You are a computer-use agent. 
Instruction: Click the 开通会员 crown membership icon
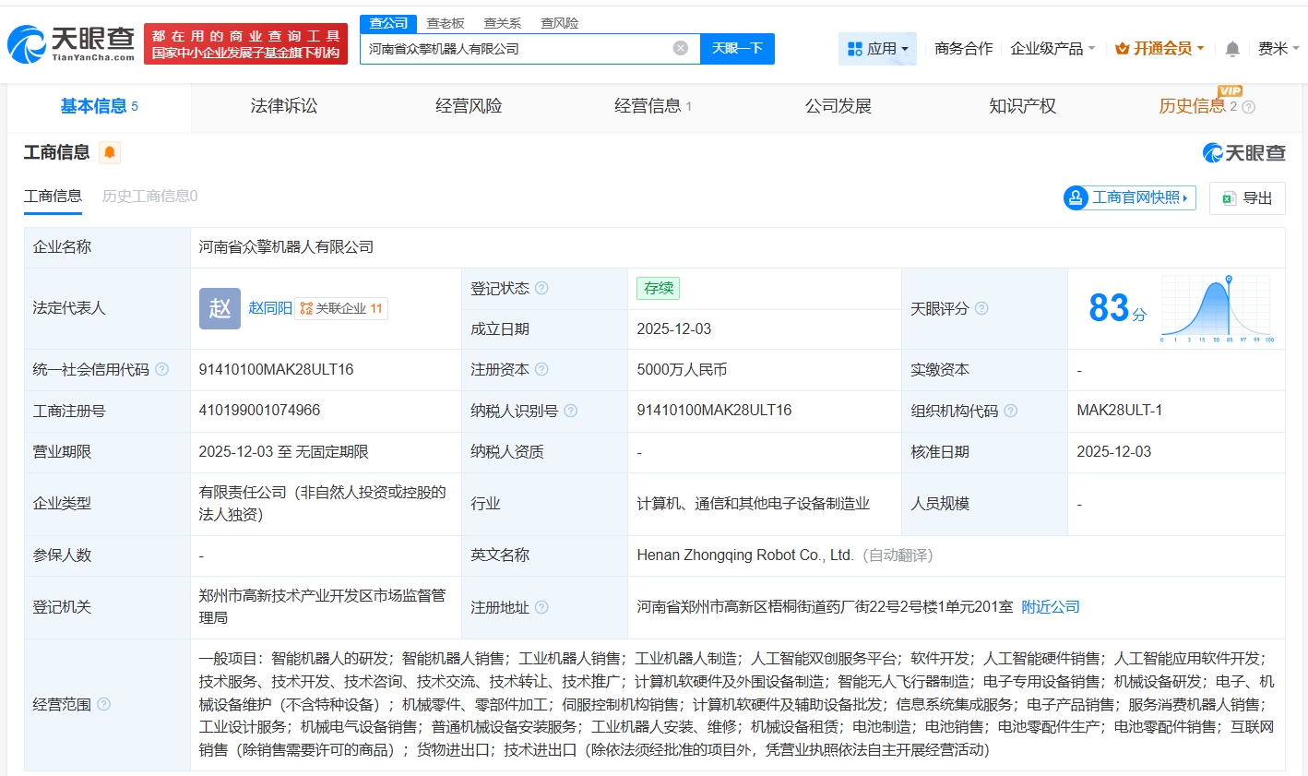1122,48
